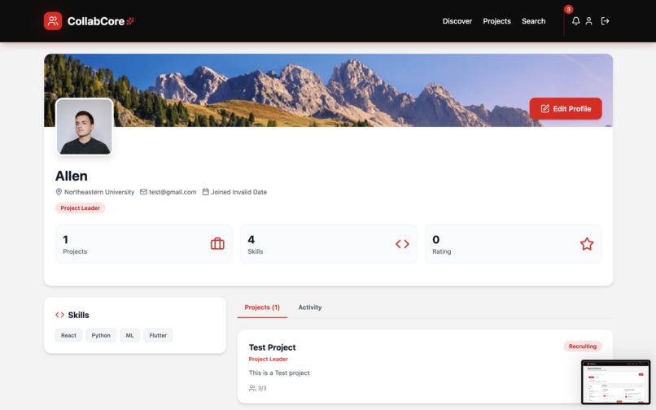This screenshot has height=410, width=656.
Task: Select the ML skill tag
Action: [129, 335]
